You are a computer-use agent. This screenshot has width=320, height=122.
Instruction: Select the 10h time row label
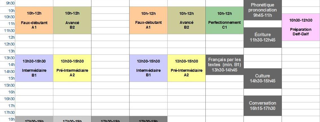click(x=11, y=10)
